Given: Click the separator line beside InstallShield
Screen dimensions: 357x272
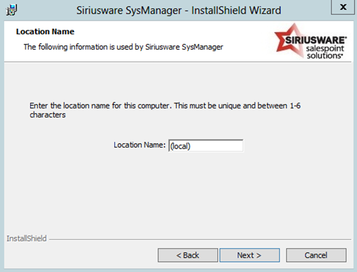Looking at the screenshot, I should (196, 240).
